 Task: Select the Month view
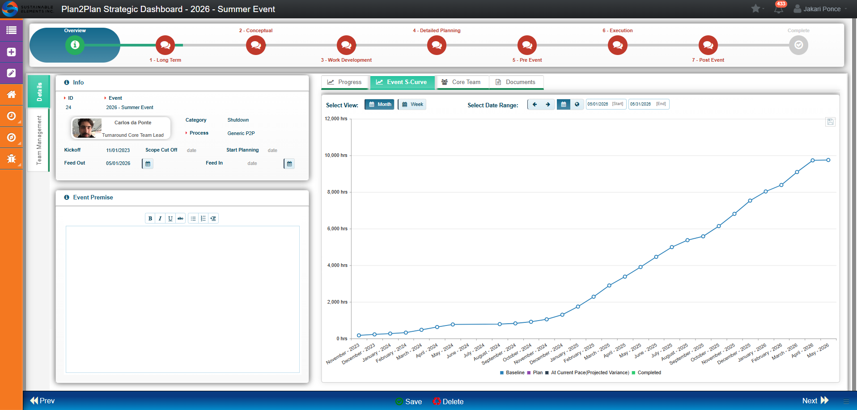(380, 104)
